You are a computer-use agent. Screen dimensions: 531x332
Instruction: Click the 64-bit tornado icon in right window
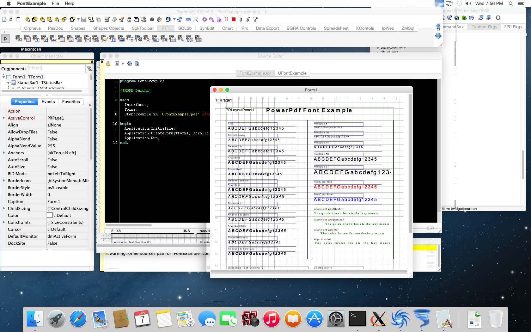481,18
